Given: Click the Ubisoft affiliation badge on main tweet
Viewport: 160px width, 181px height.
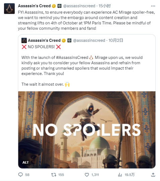Looking at the screenshot, I should (x=60, y=6).
